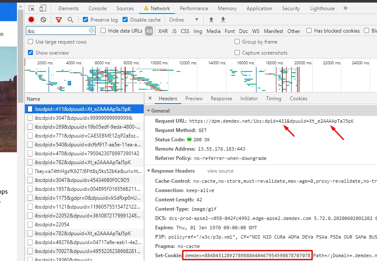
Task: Filter requests by Img
Action: [x=198, y=31]
